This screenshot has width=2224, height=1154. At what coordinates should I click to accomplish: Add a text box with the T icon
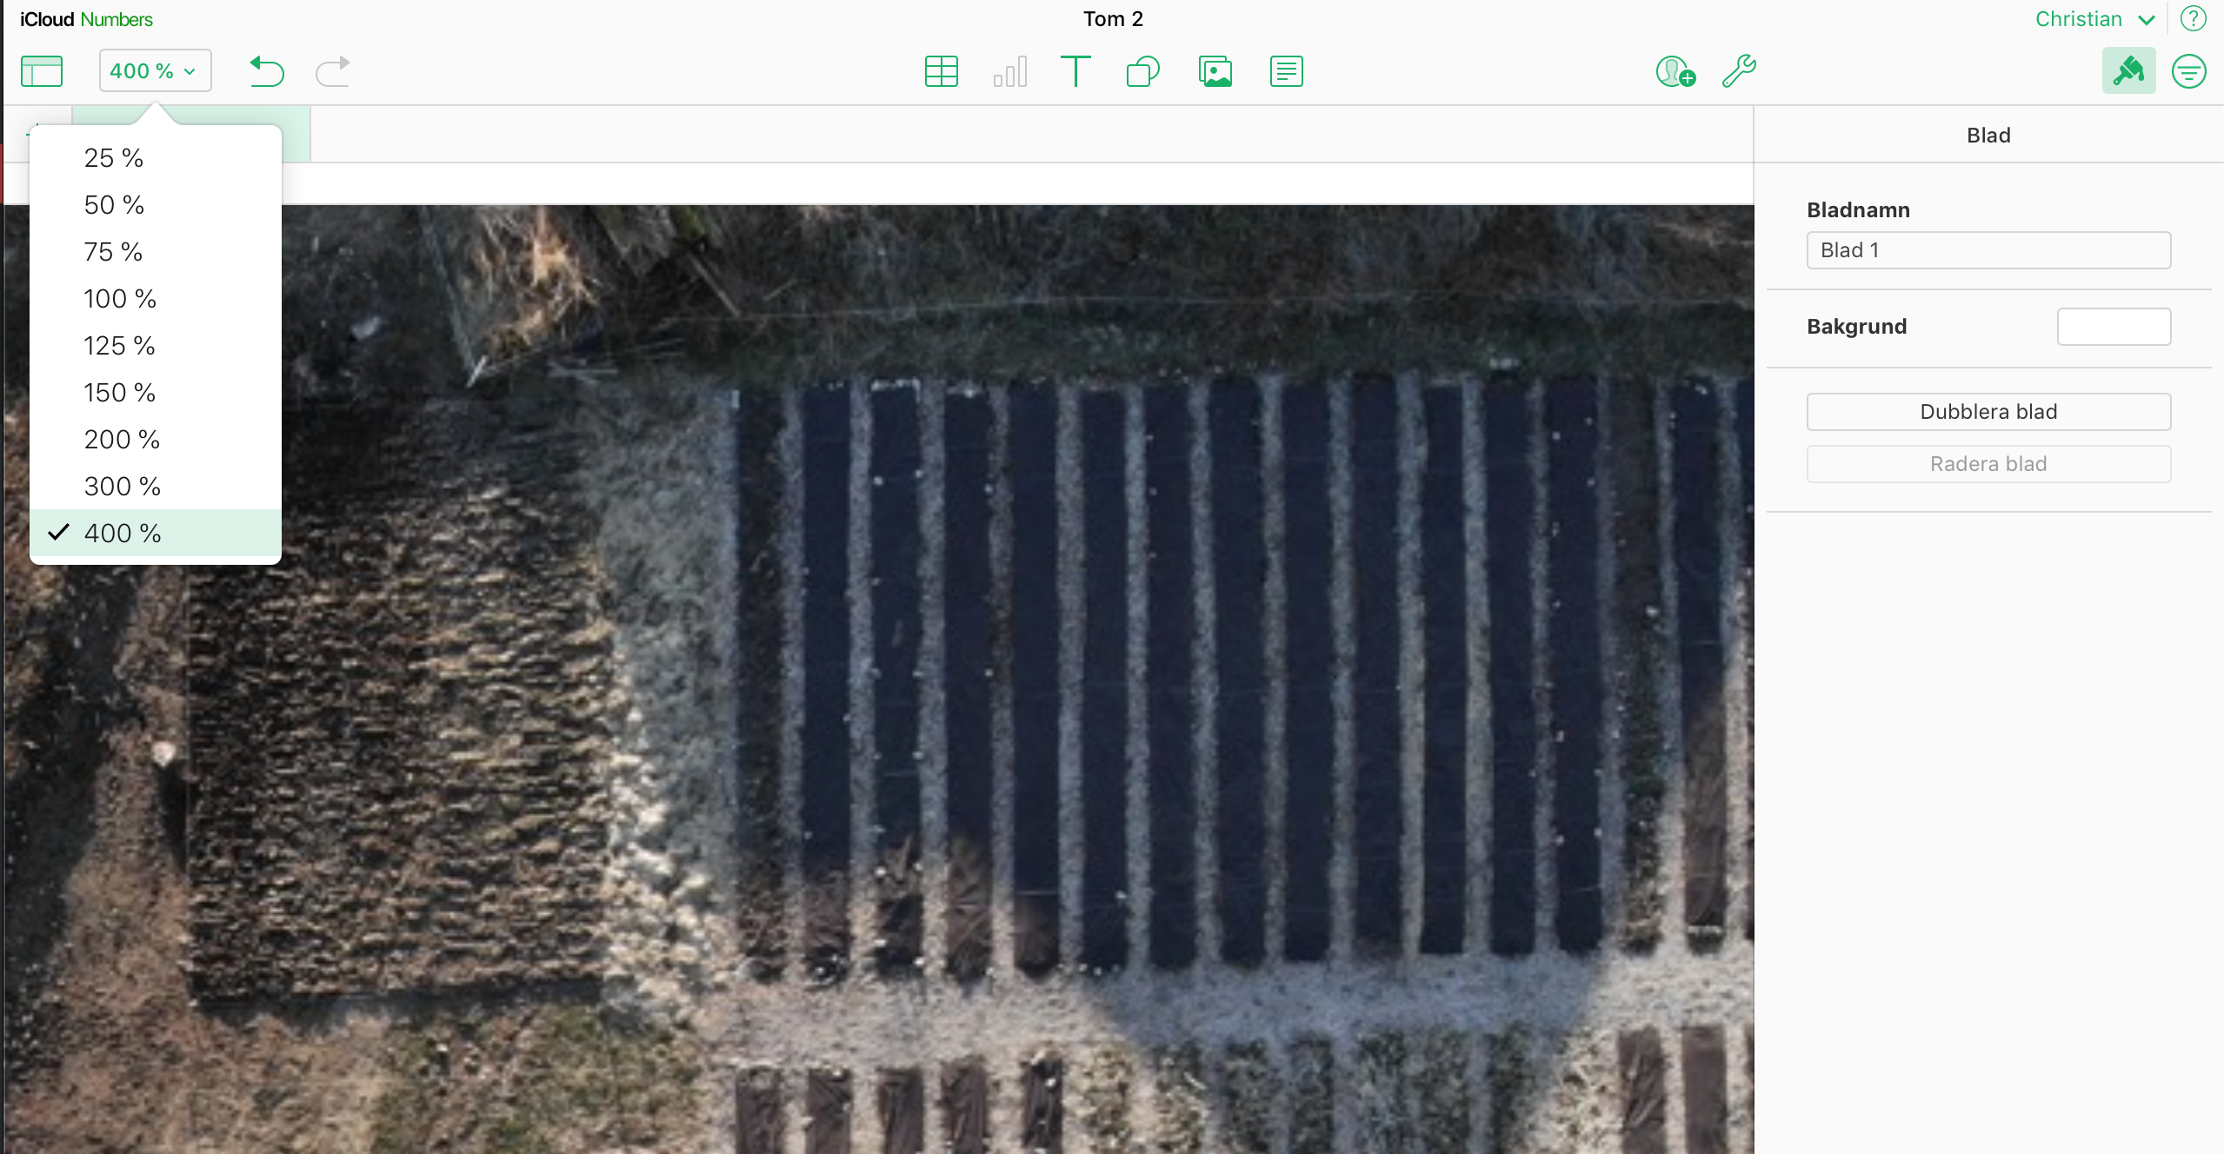coord(1075,71)
